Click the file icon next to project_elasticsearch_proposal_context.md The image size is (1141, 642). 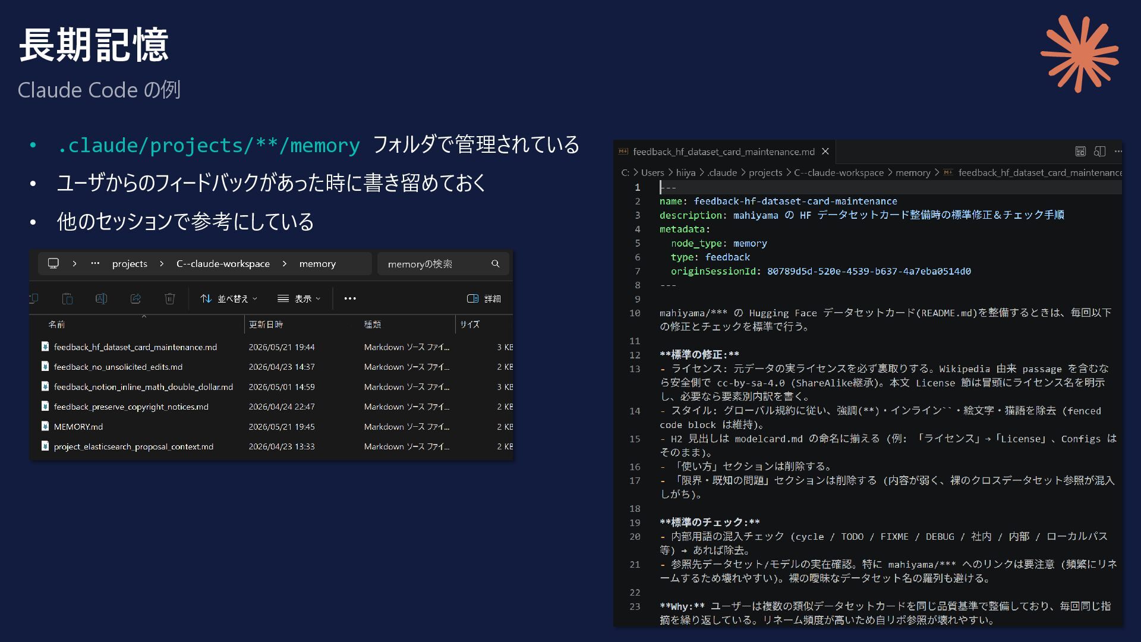pos(45,446)
